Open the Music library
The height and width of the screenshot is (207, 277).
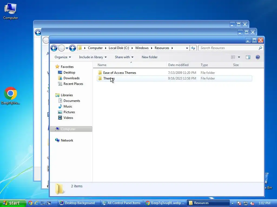[68, 106]
